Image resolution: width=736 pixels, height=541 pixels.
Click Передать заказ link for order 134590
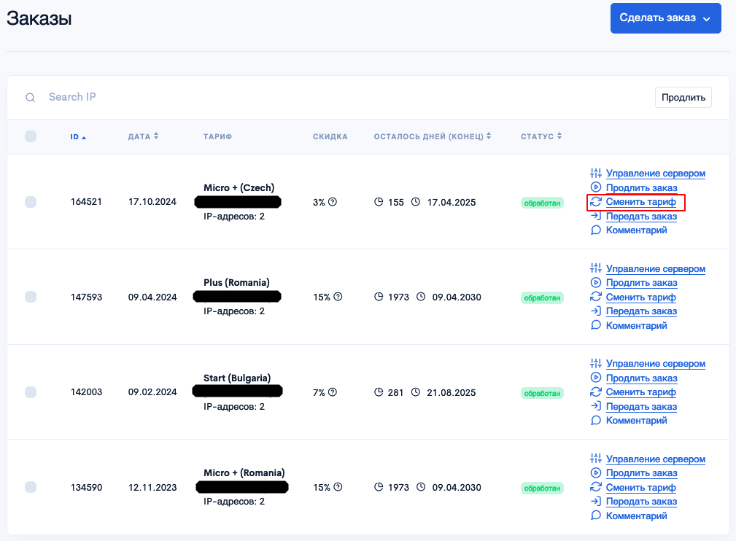[x=641, y=502]
